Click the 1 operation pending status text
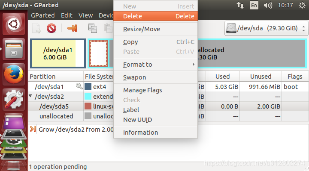This screenshot has height=171, width=309. (58, 167)
